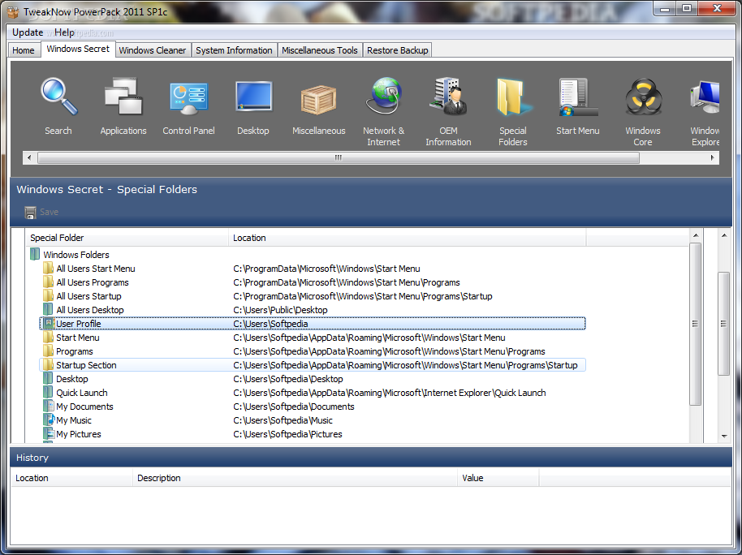
Task: Click the My Documents row icon
Action: [48, 406]
